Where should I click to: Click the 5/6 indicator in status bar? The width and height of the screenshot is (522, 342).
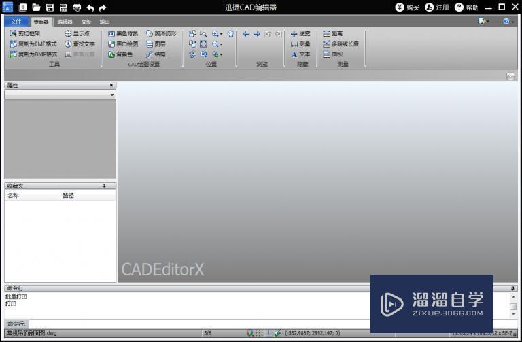coord(208,333)
